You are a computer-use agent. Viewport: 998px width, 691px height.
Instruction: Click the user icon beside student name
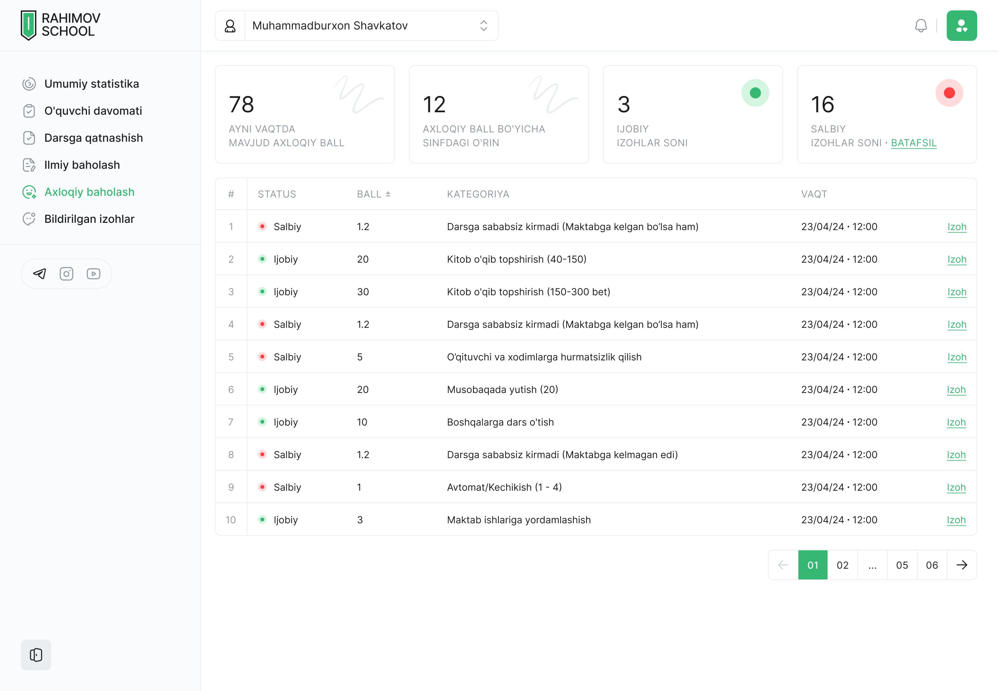230,26
